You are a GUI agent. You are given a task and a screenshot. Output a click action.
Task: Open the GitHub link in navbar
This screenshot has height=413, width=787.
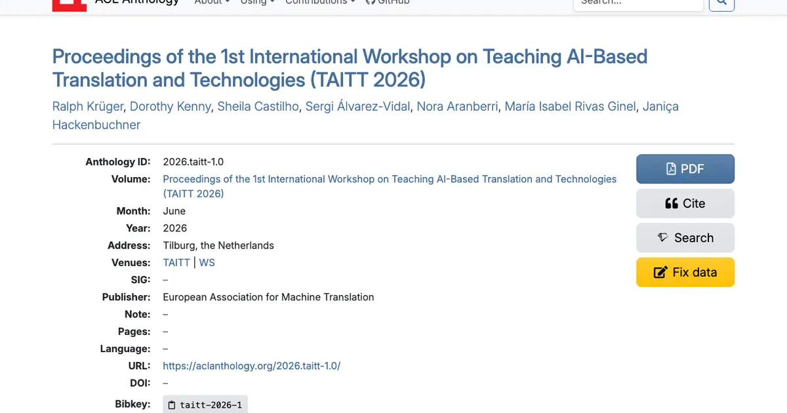tap(388, 3)
